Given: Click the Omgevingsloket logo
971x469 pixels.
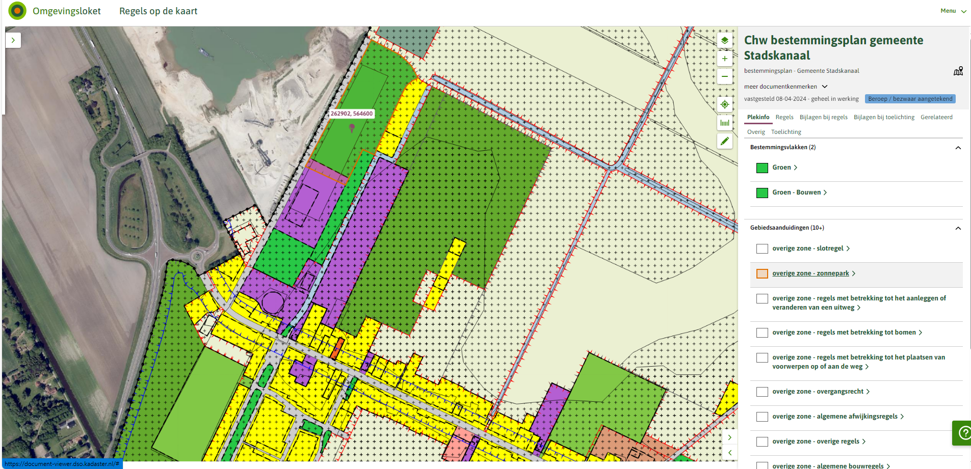Looking at the screenshot, I should pos(17,11).
